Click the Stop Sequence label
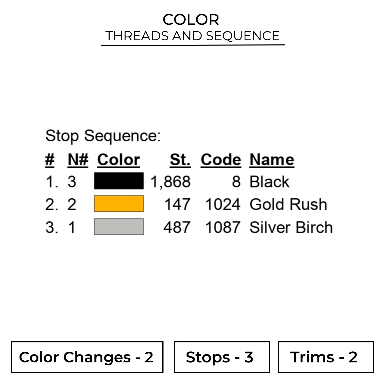The width and height of the screenshot is (385, 385). 103,136
